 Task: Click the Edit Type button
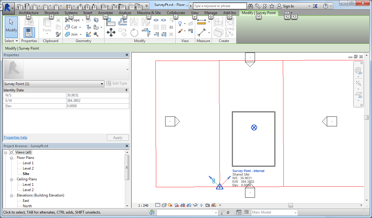(117, 84)
